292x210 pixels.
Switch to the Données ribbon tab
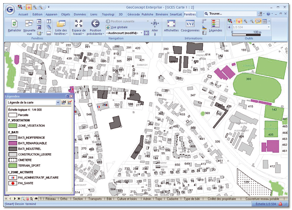tap(80, 14)
